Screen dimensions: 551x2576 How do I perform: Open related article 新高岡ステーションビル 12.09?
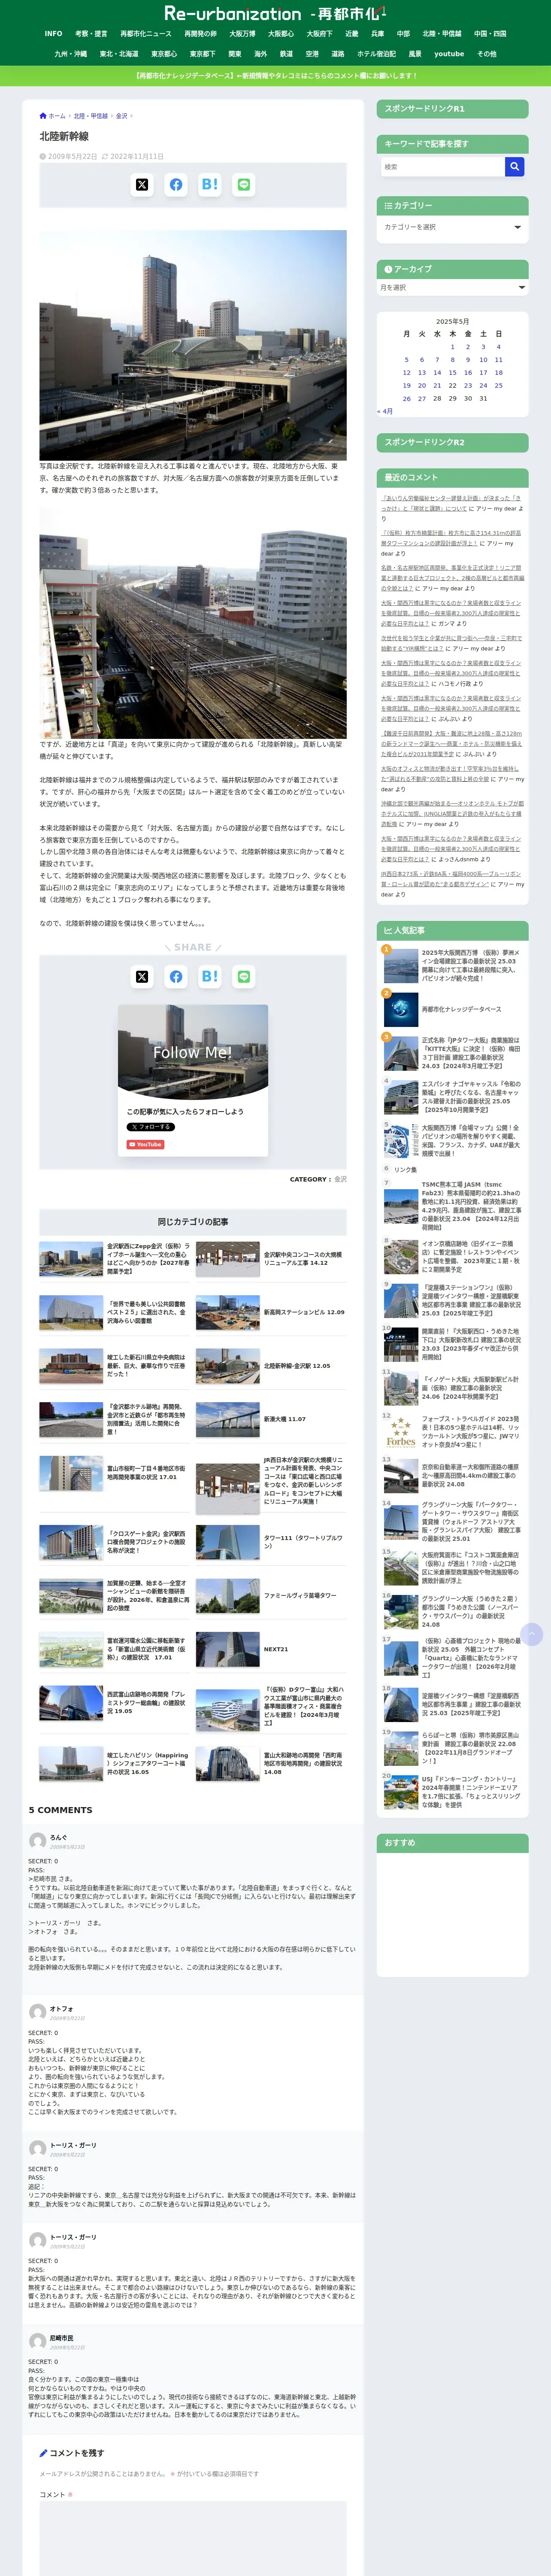(270, 1312)
